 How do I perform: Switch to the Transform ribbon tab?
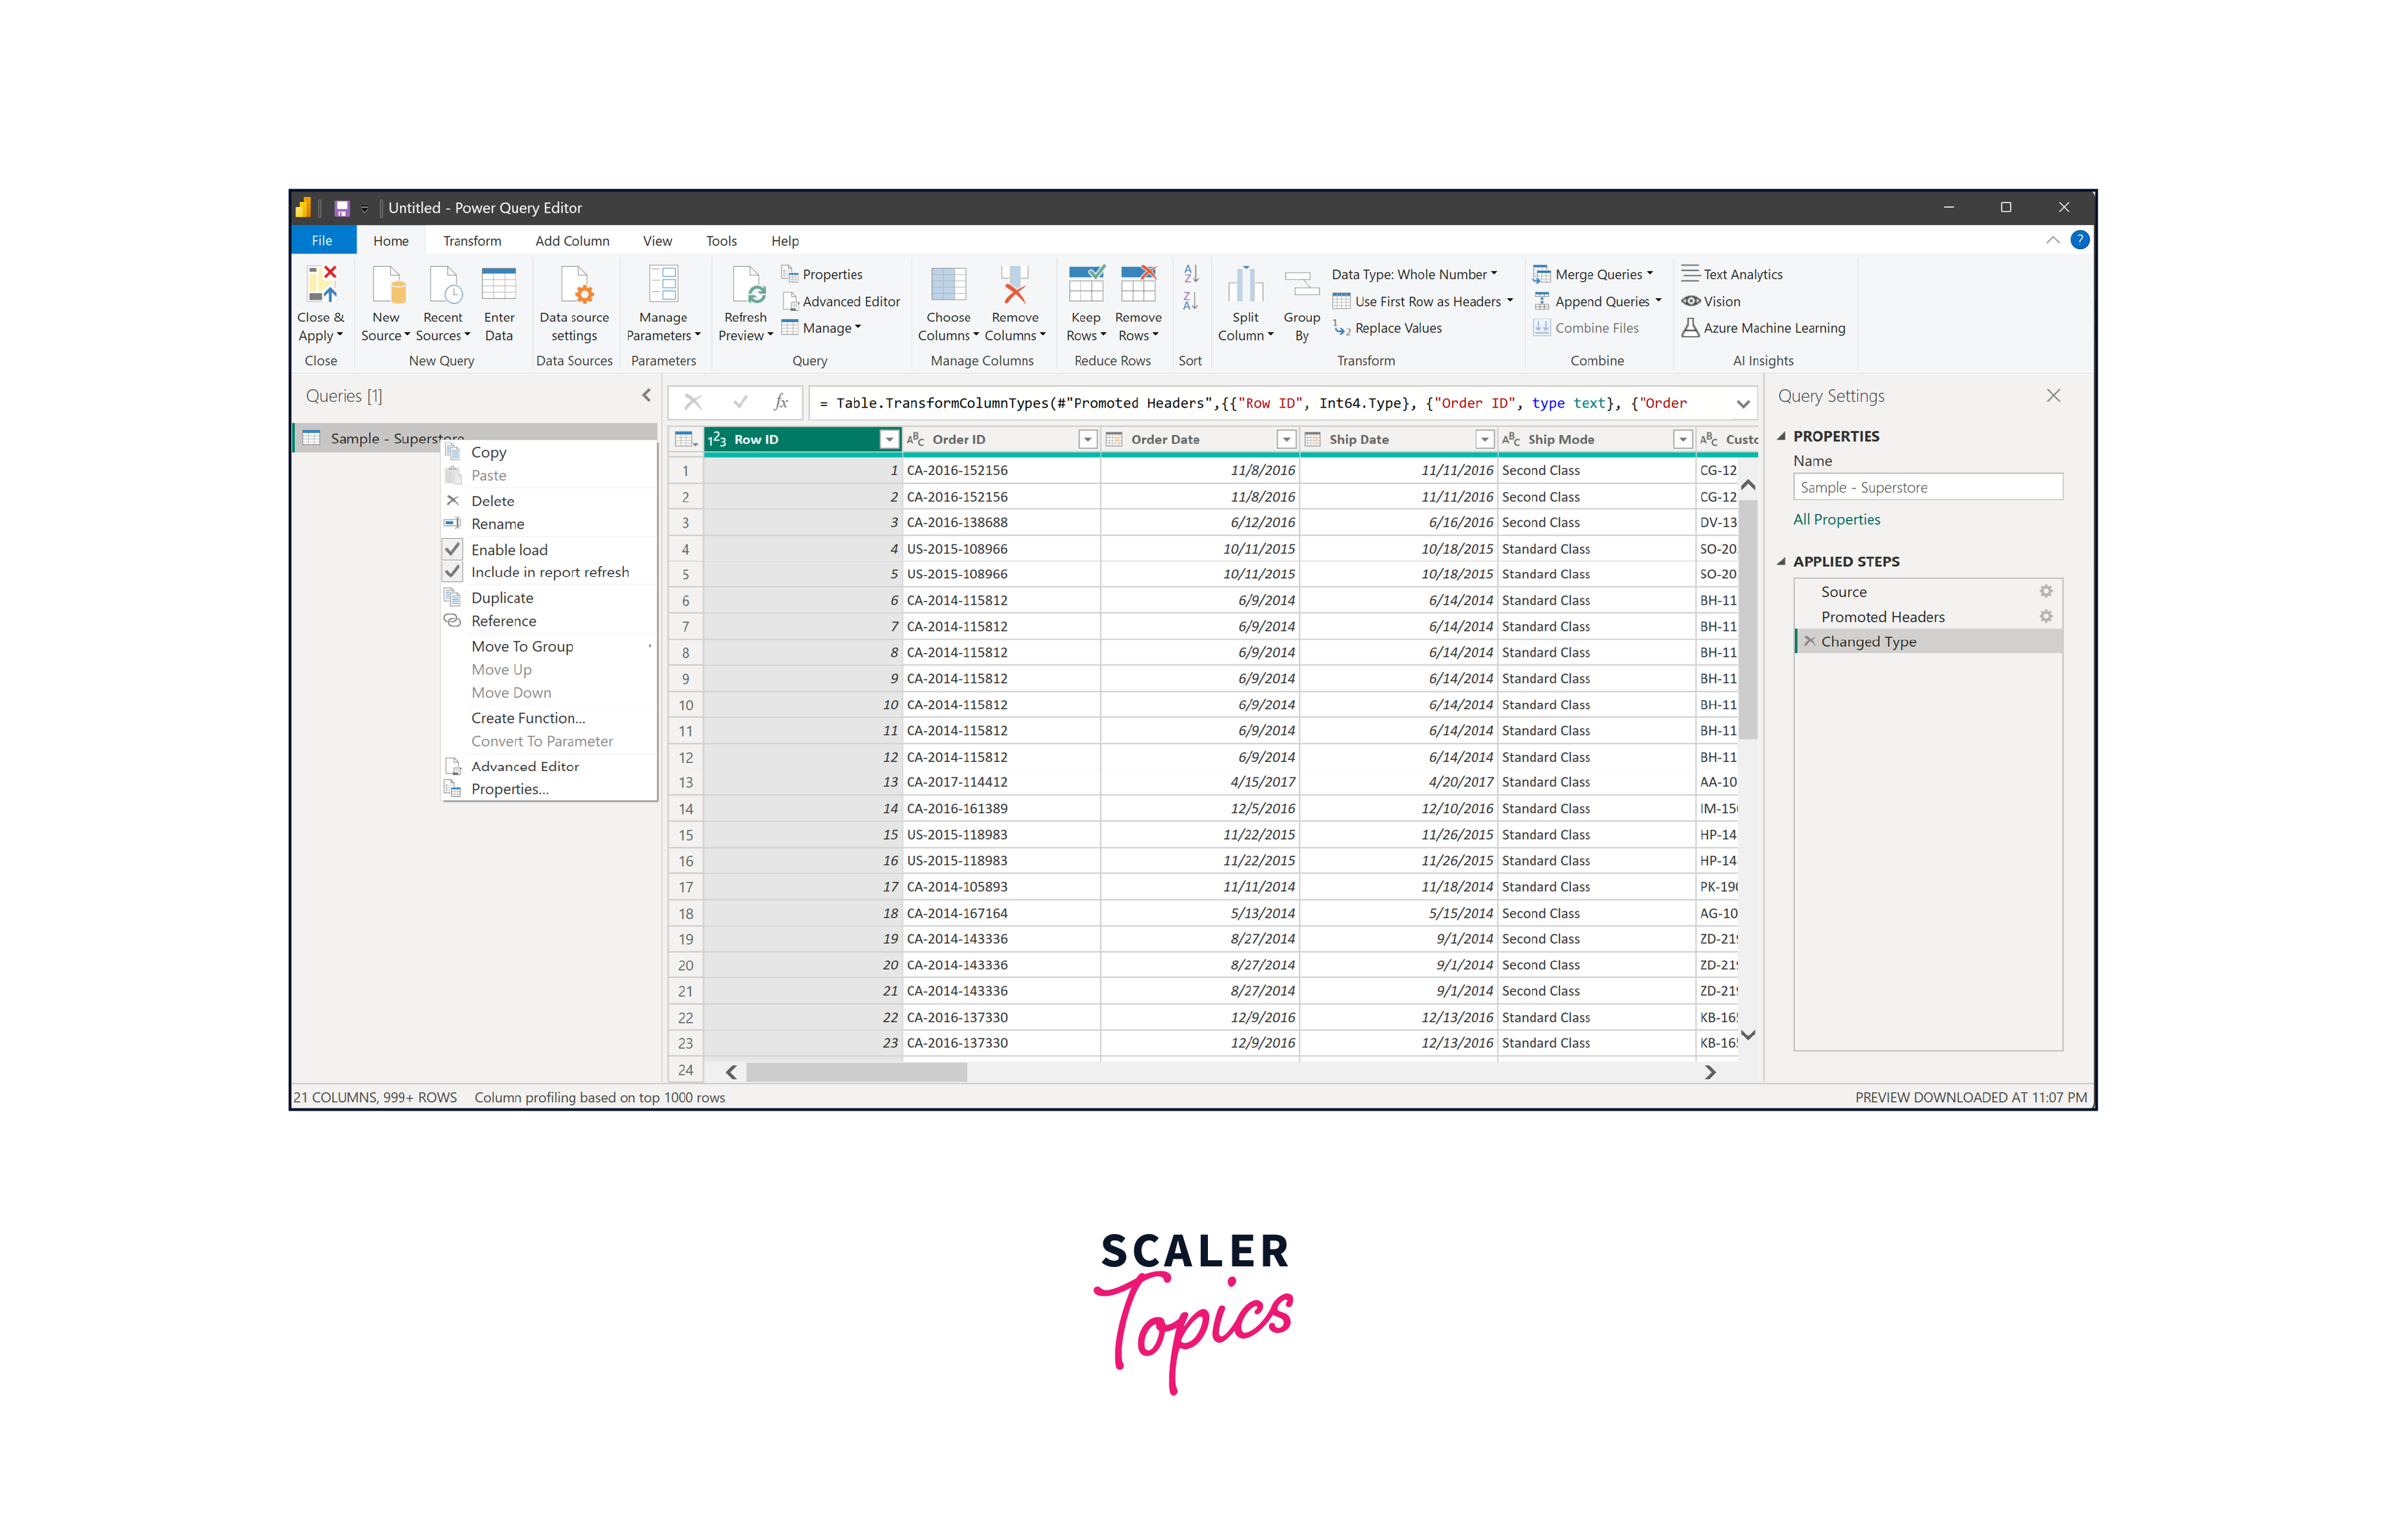(x=472, y=241)
